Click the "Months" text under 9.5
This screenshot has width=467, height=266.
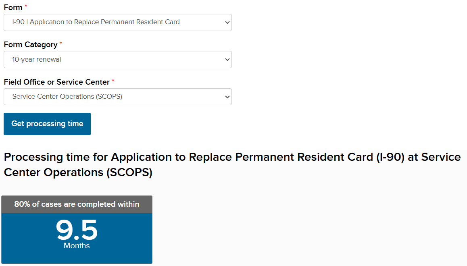[77, 246]
